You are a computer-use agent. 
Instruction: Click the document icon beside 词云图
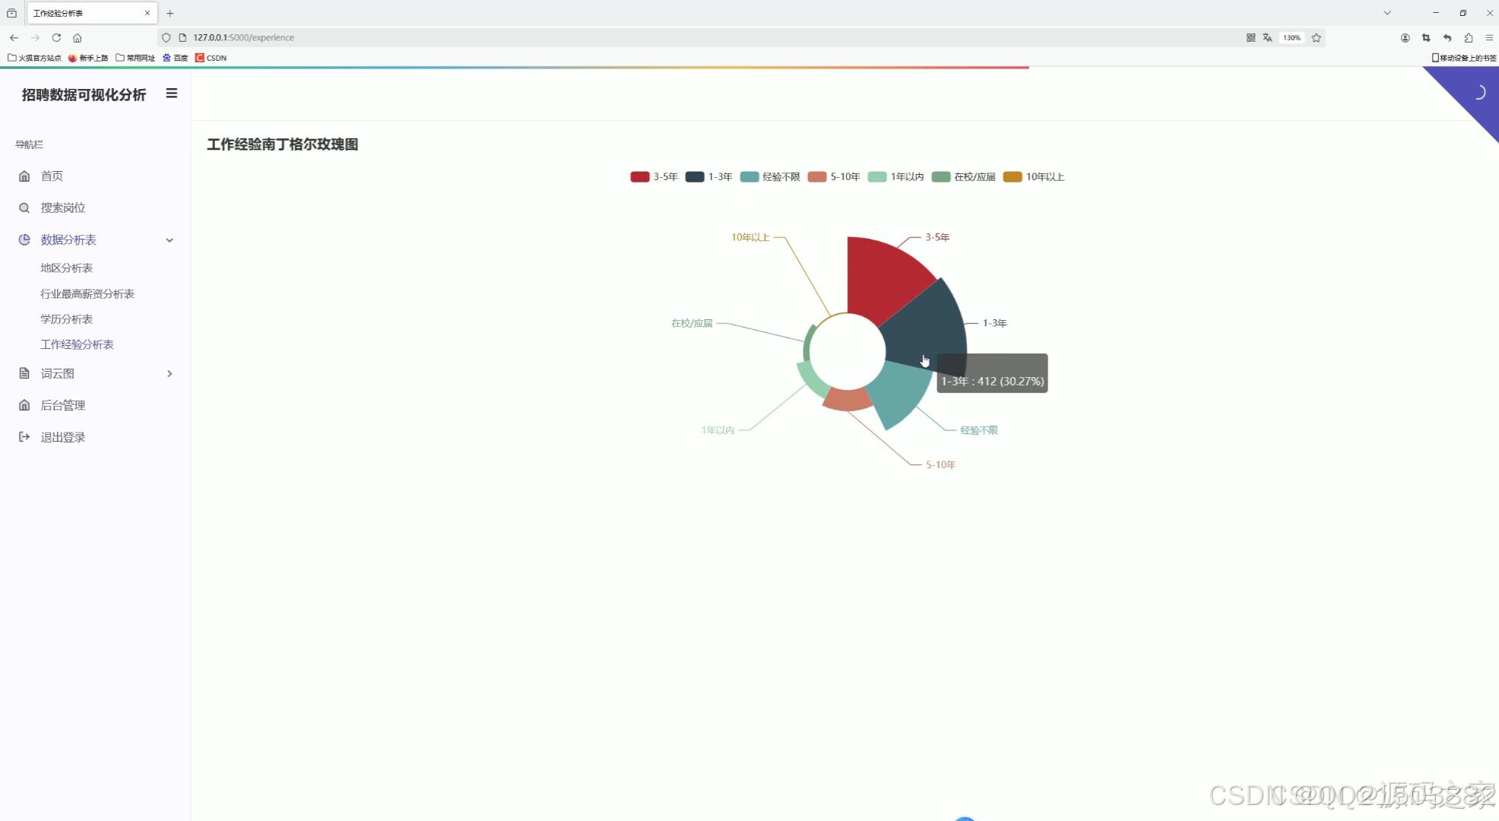coord(24,374)
